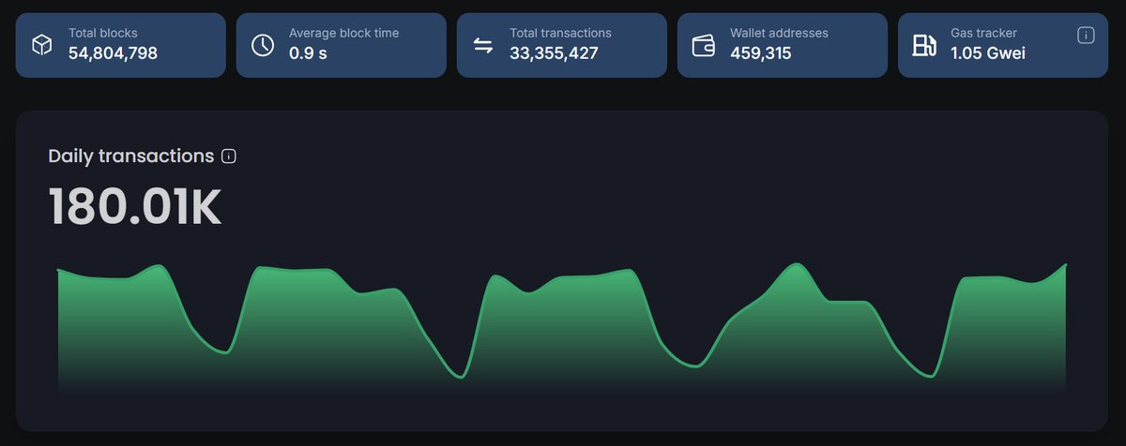Select the 0.9 s block time value
The width and height of the screenshot is (1126, 446).
(308, 53)
